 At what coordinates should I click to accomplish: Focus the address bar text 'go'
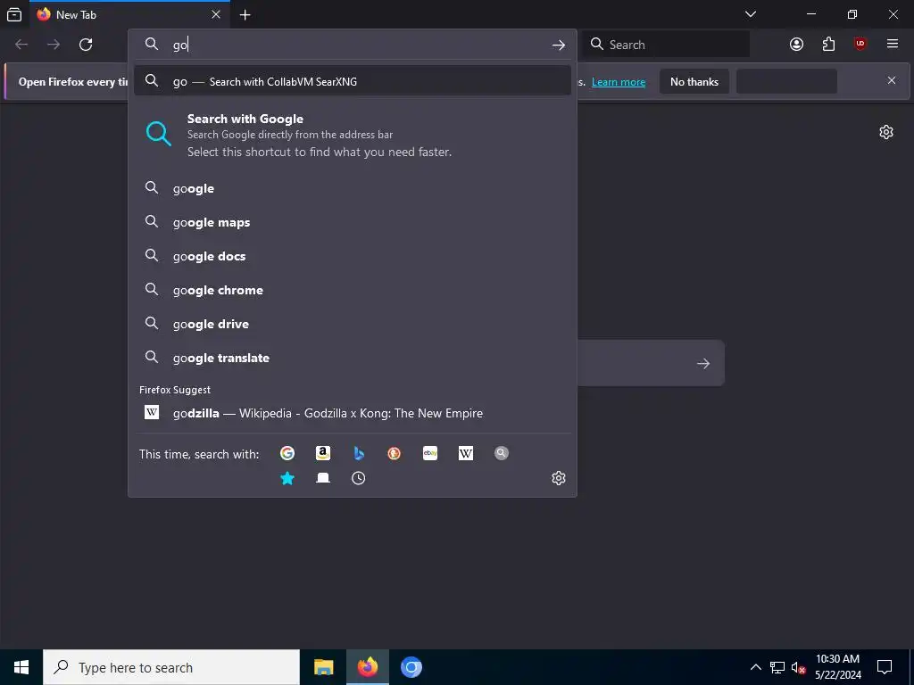pyautogui.click(x=179, y=45)
